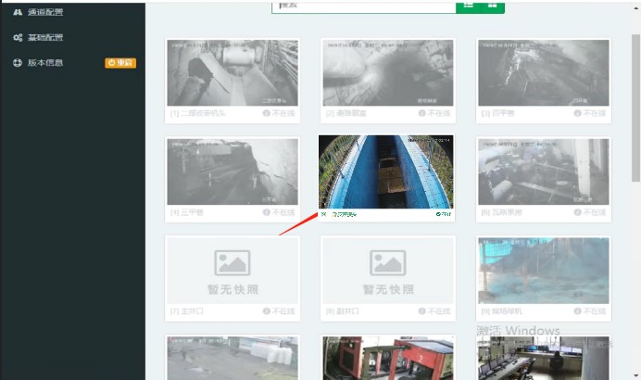
Task: Open channel [2] camera snapshot
Action: click(388, 73)
